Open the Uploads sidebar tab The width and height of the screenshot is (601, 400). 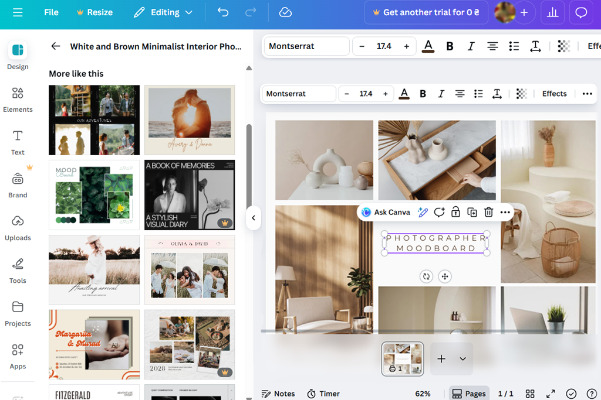pyautogui.click(x=18, y=228)
